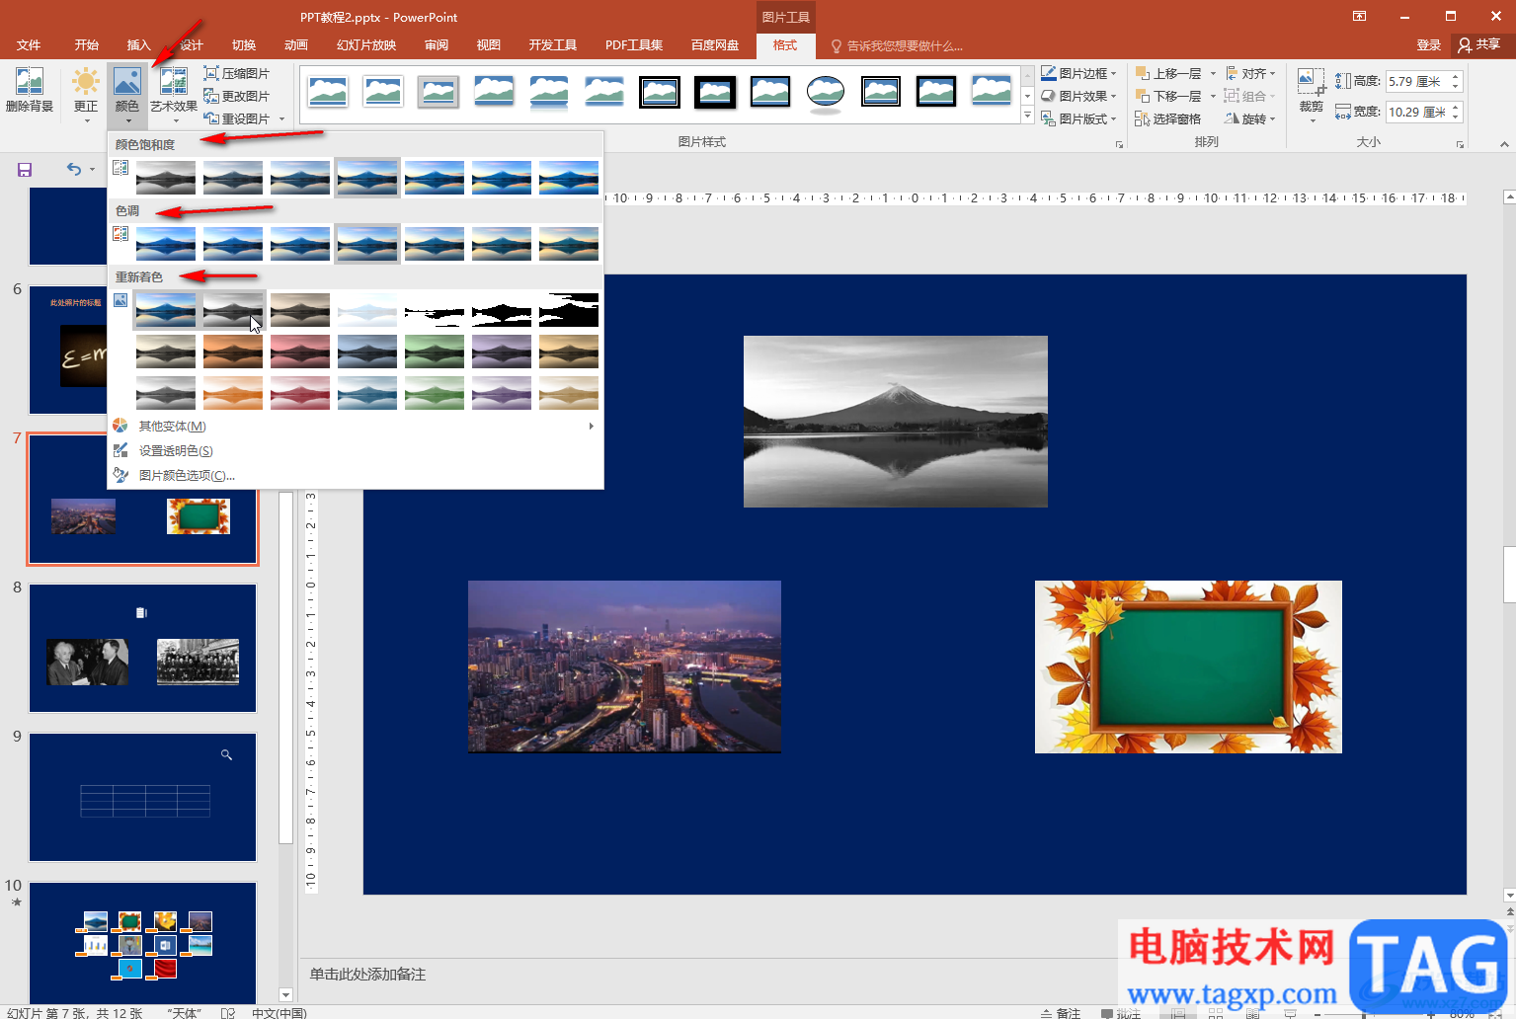Decrease width with the spinner down arrow
Screen dimensions: 1516x1019
click(x=1456, y=118)
